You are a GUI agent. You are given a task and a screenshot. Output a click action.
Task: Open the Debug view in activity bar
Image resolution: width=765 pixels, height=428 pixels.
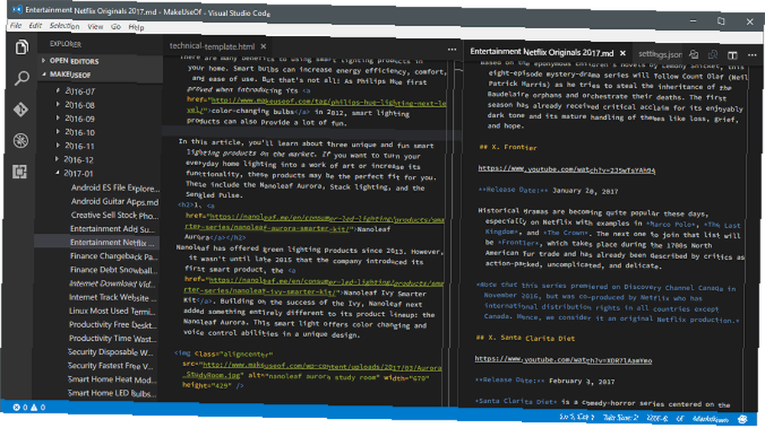tap(21, 141)
